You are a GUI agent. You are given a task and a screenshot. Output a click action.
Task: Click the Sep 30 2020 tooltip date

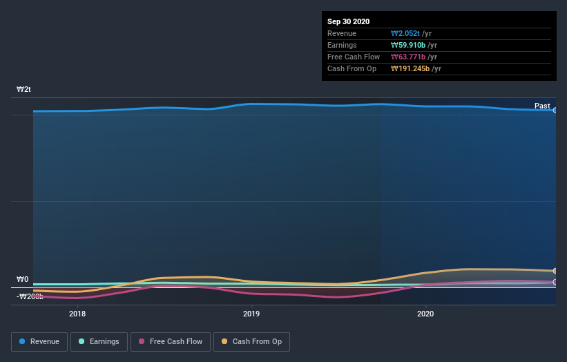[x=349, y=21]
